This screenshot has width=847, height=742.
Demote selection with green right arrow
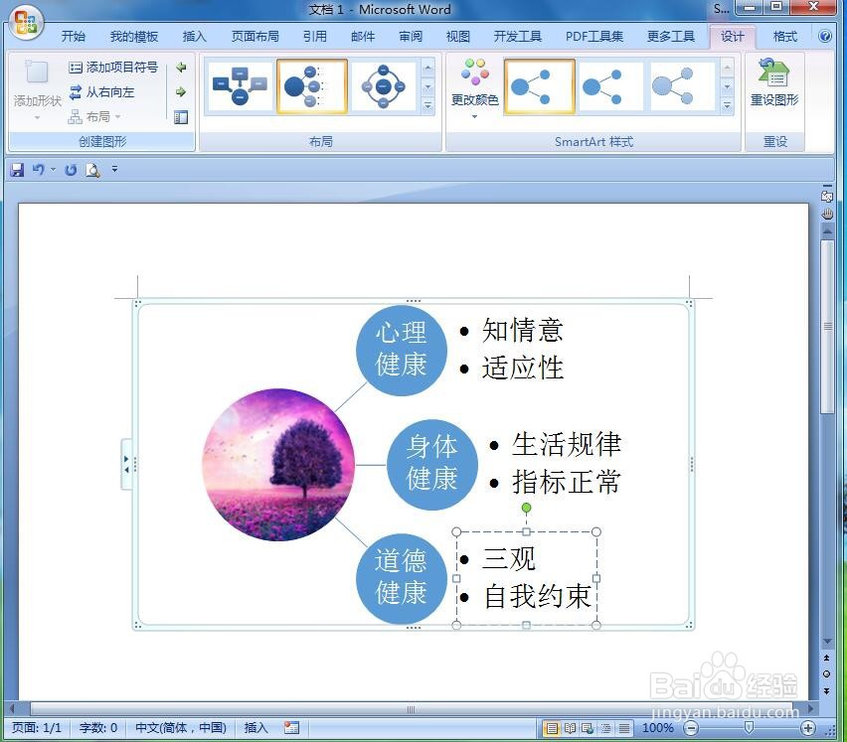click(x=181, y=92)
